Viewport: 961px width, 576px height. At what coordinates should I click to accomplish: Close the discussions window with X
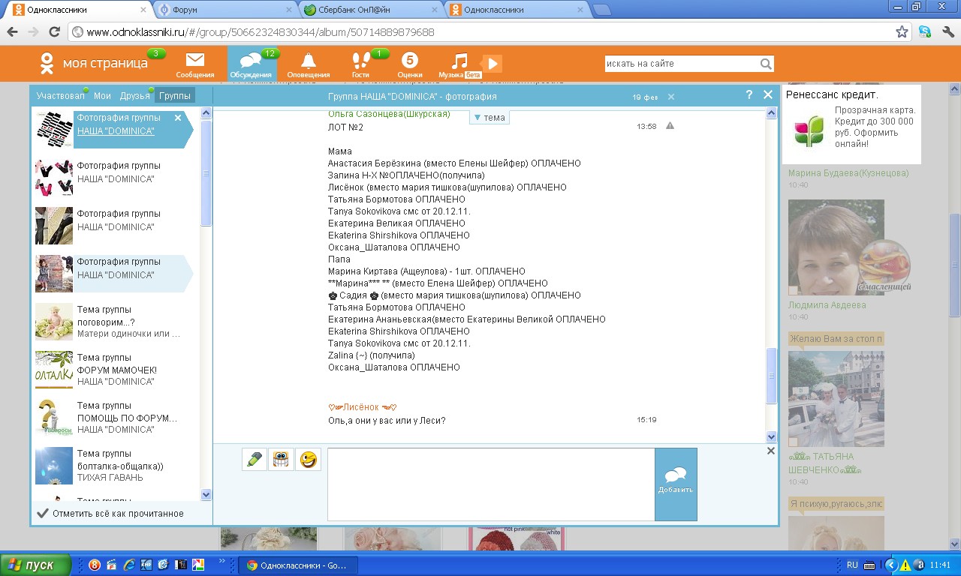[x=768, y=95]
